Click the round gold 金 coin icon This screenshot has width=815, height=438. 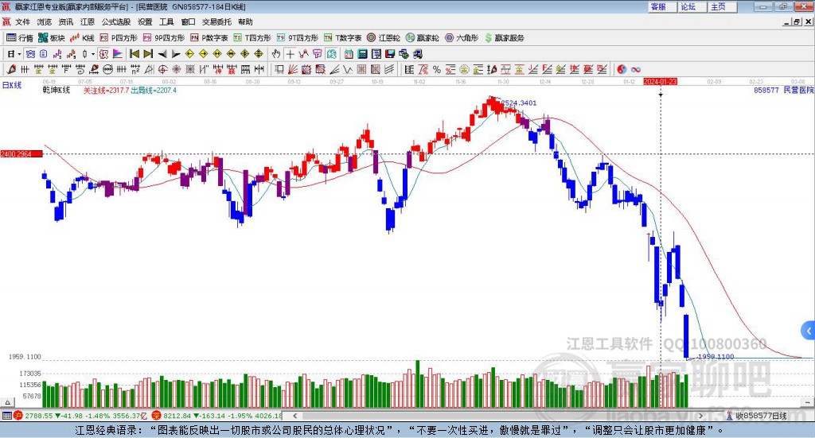click(464, 69)
